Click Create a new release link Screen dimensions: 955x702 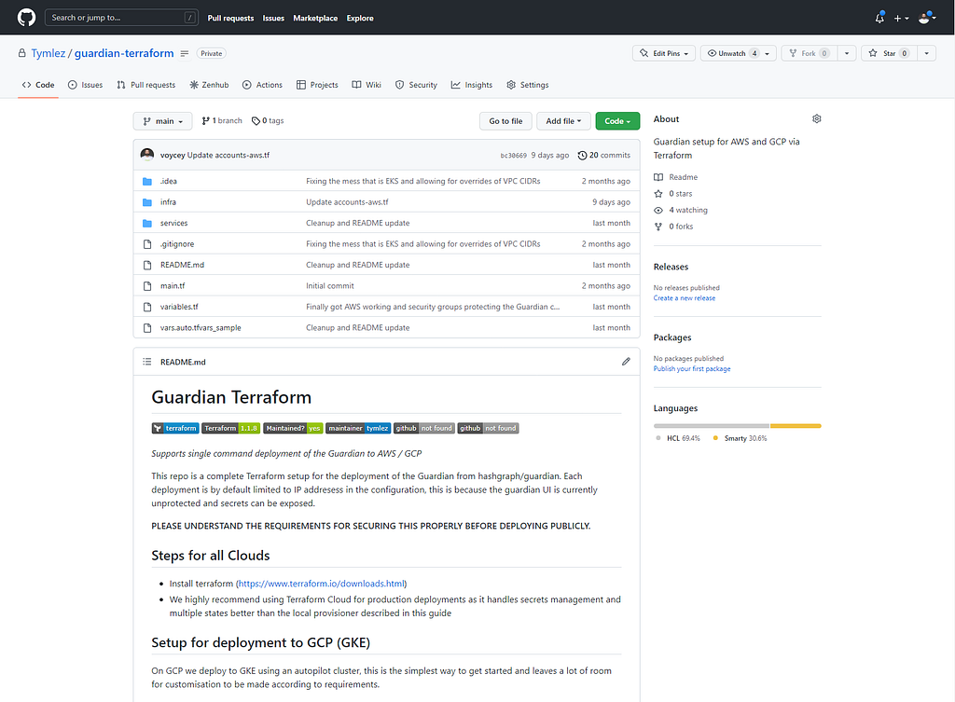(x=685, y=298)
